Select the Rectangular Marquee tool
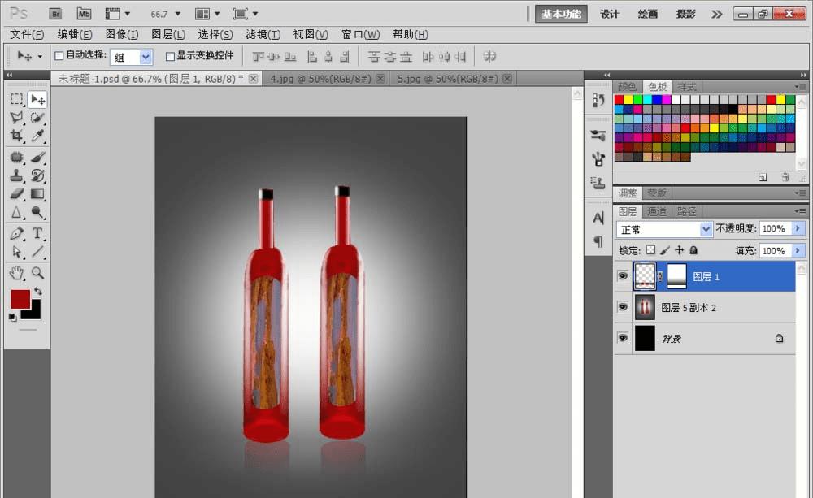This screenshot has width=813, height=498. point(16,99)
